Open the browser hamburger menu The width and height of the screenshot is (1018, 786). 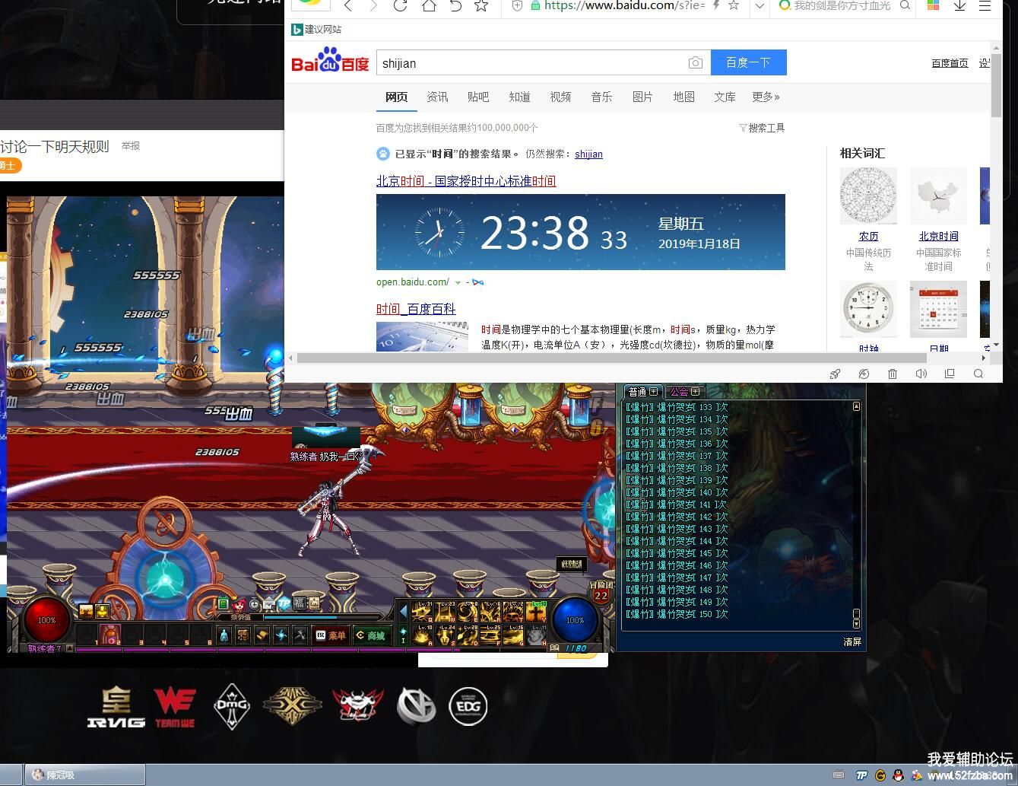(985, 5)
